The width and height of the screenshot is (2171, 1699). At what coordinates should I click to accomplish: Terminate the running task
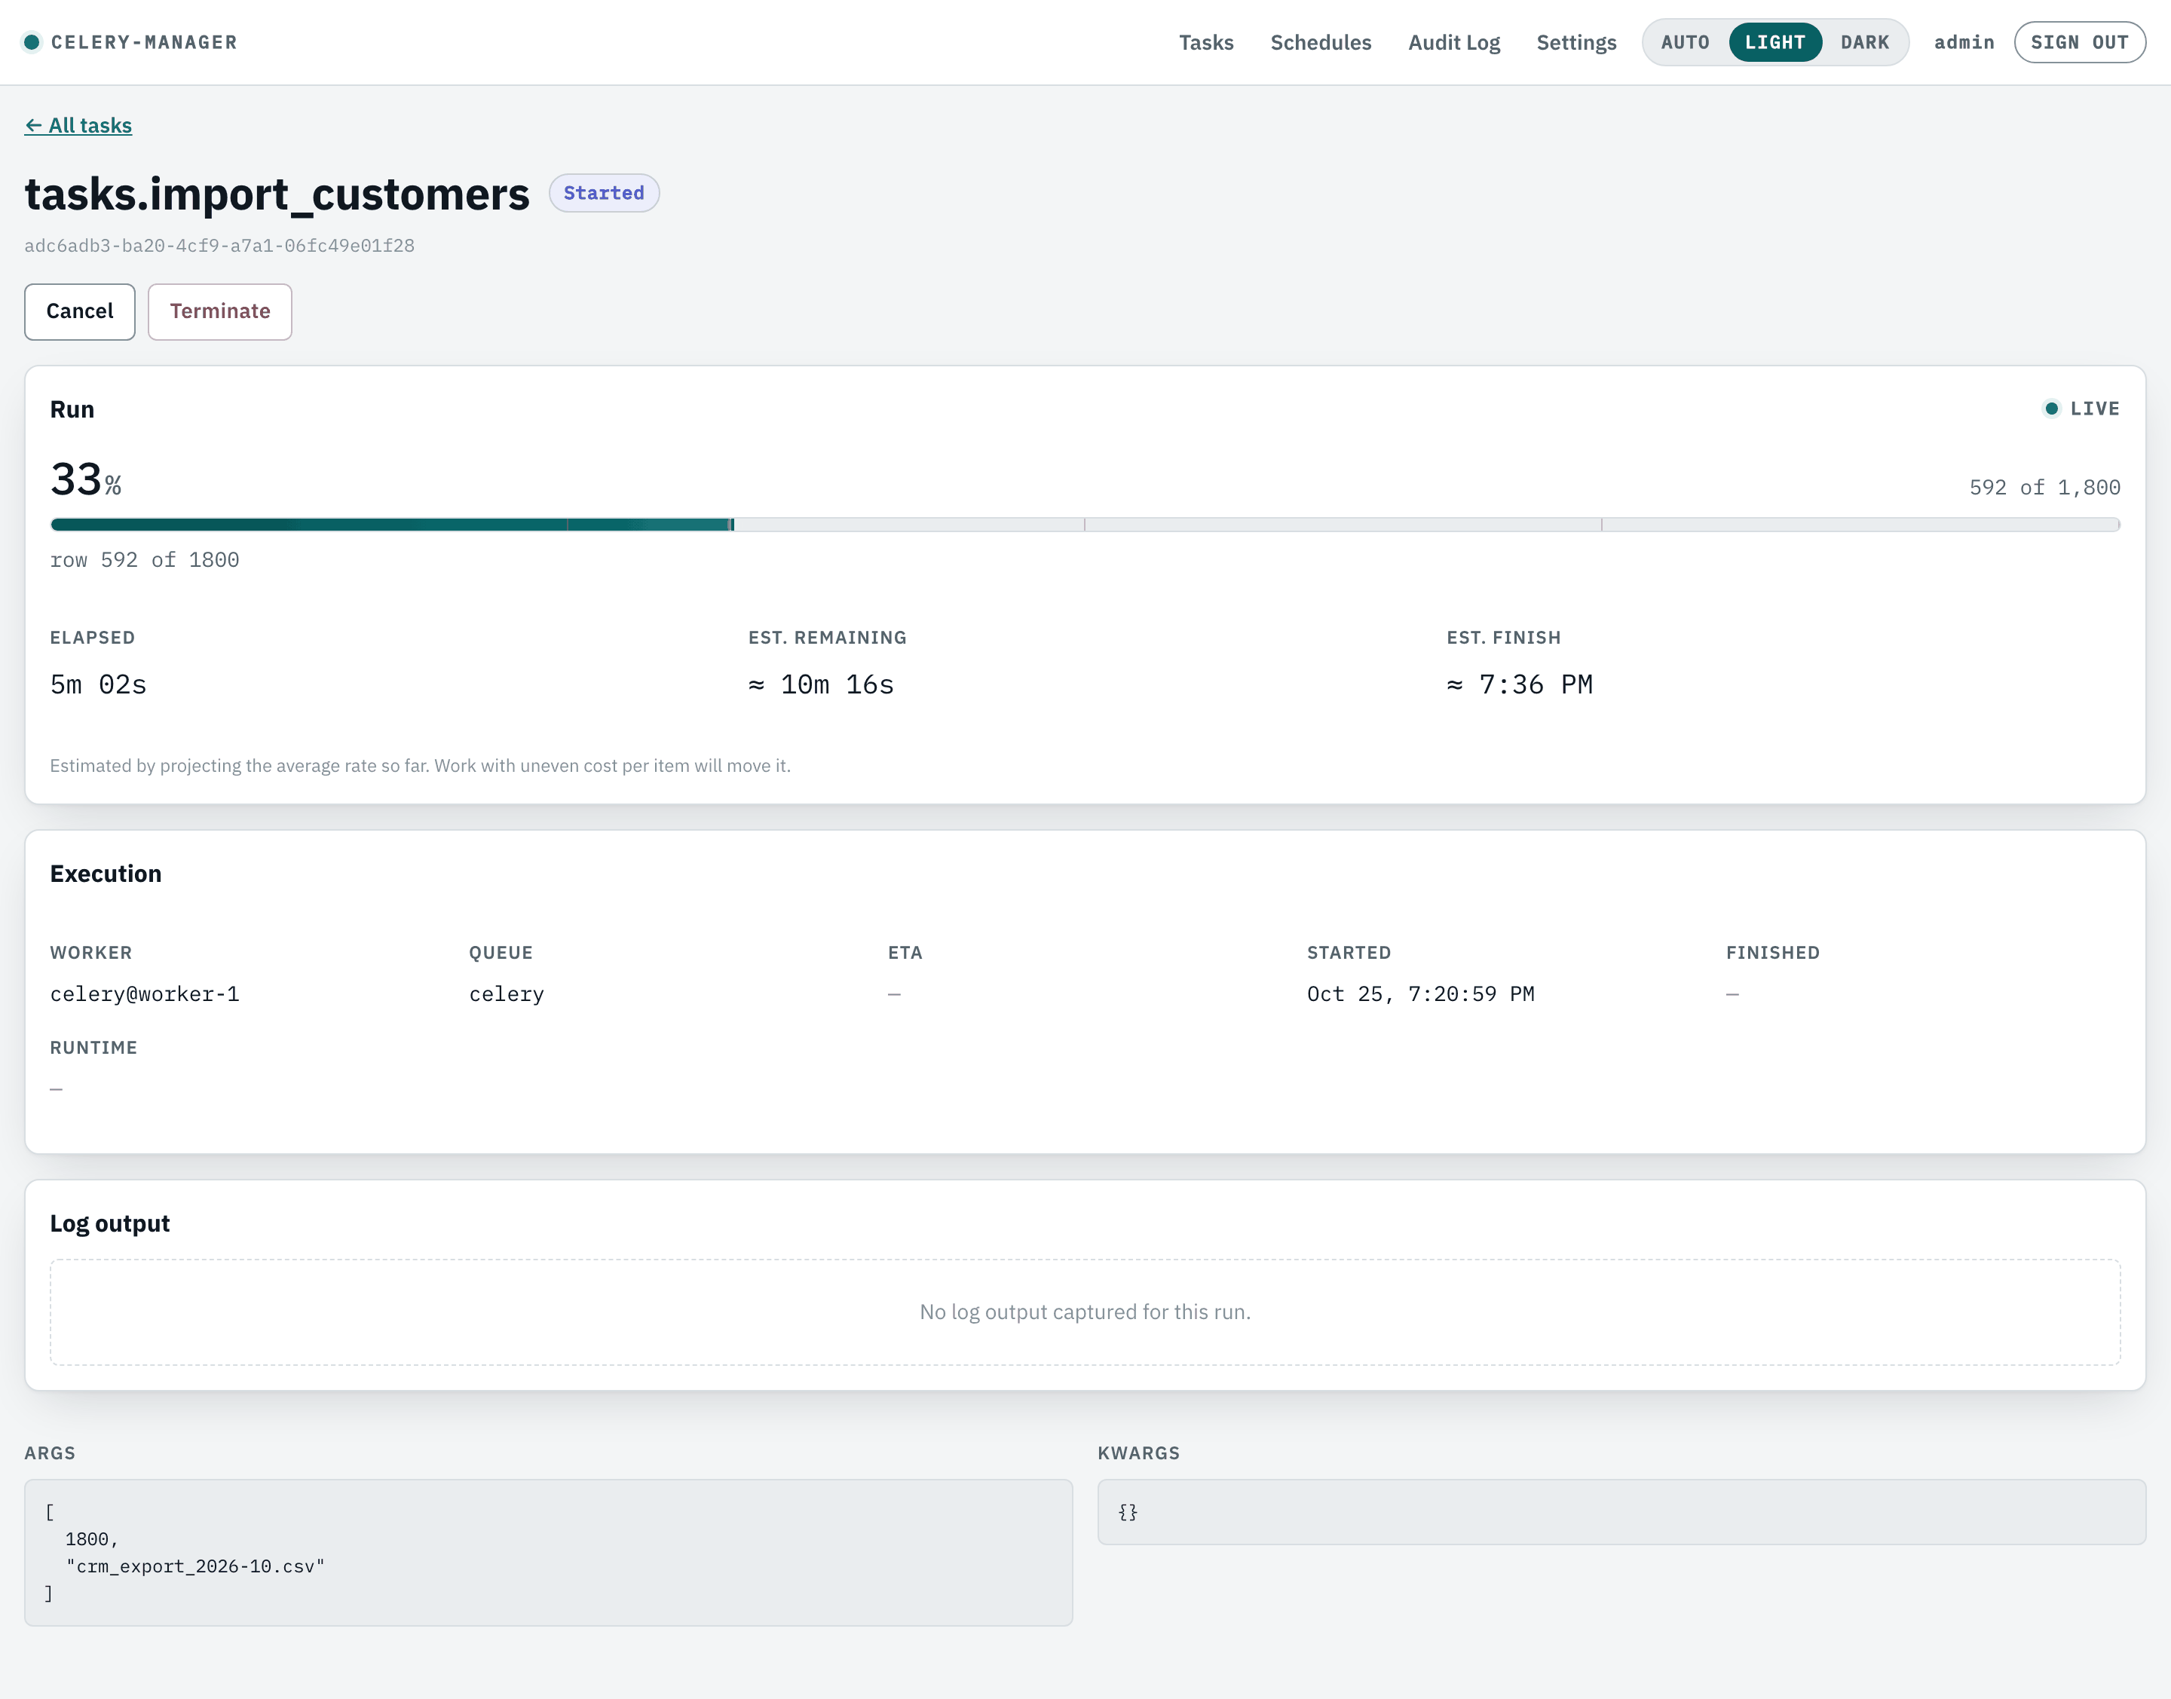[x=220, y=311]
